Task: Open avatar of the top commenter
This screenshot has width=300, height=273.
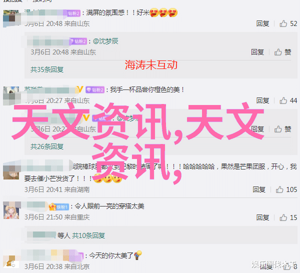Action: coord(11,18)
